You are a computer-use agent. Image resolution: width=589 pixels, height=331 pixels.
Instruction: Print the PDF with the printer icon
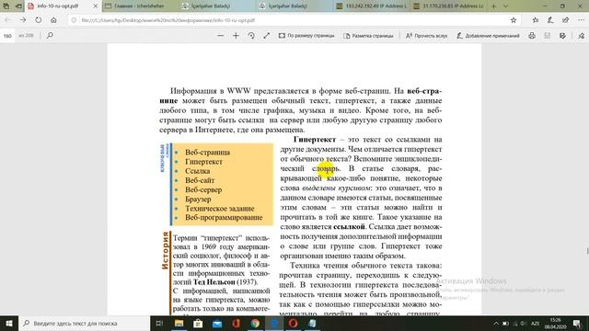point(532,36)
